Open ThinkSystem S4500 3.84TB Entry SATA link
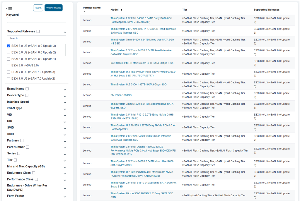This screenshot has height=201, width=300. click(x=141, y=20)
